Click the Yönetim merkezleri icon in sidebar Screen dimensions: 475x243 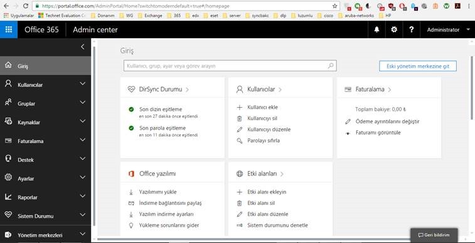point(9,234)
